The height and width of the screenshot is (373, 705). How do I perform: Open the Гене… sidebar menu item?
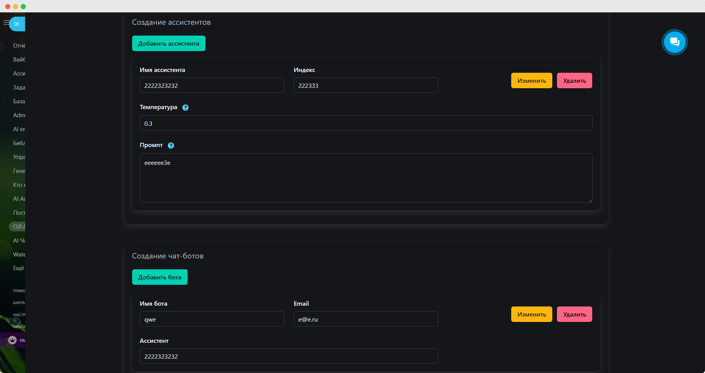pos(19,171)
